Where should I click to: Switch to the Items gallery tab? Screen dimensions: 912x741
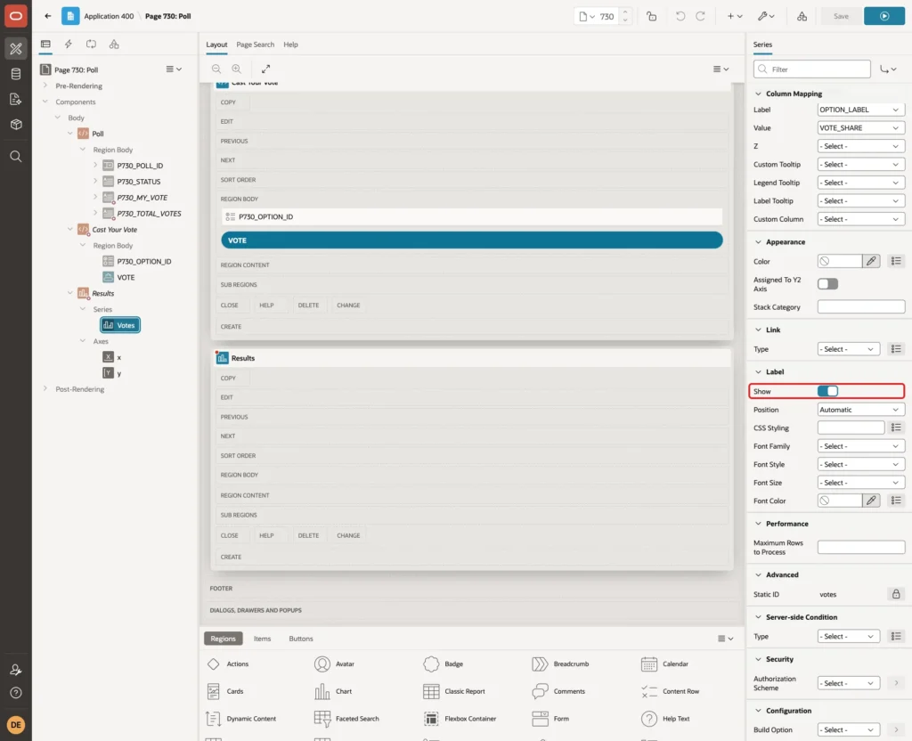263,639
